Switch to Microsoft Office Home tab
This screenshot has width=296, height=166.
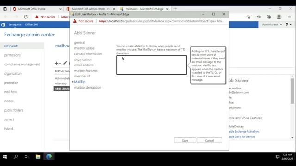point(32,9)
